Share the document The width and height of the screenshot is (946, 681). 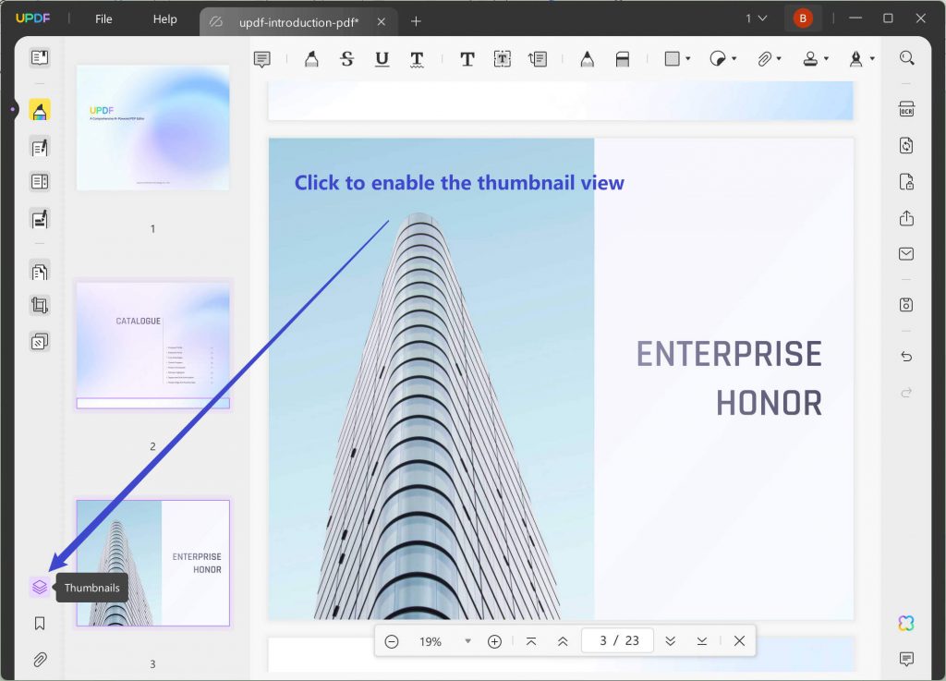(x=906, y=218)
